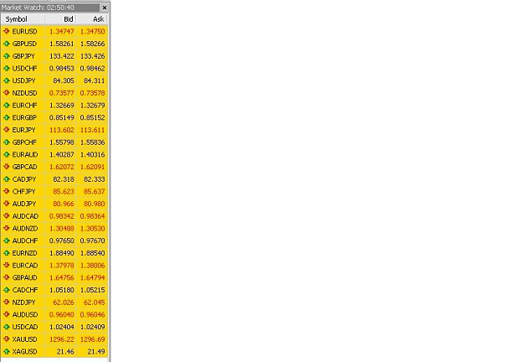
Task: Click the green arrow icon next to CADJPY
Action: tap(7, 179)
